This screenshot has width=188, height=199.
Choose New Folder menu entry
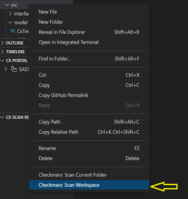89,22
